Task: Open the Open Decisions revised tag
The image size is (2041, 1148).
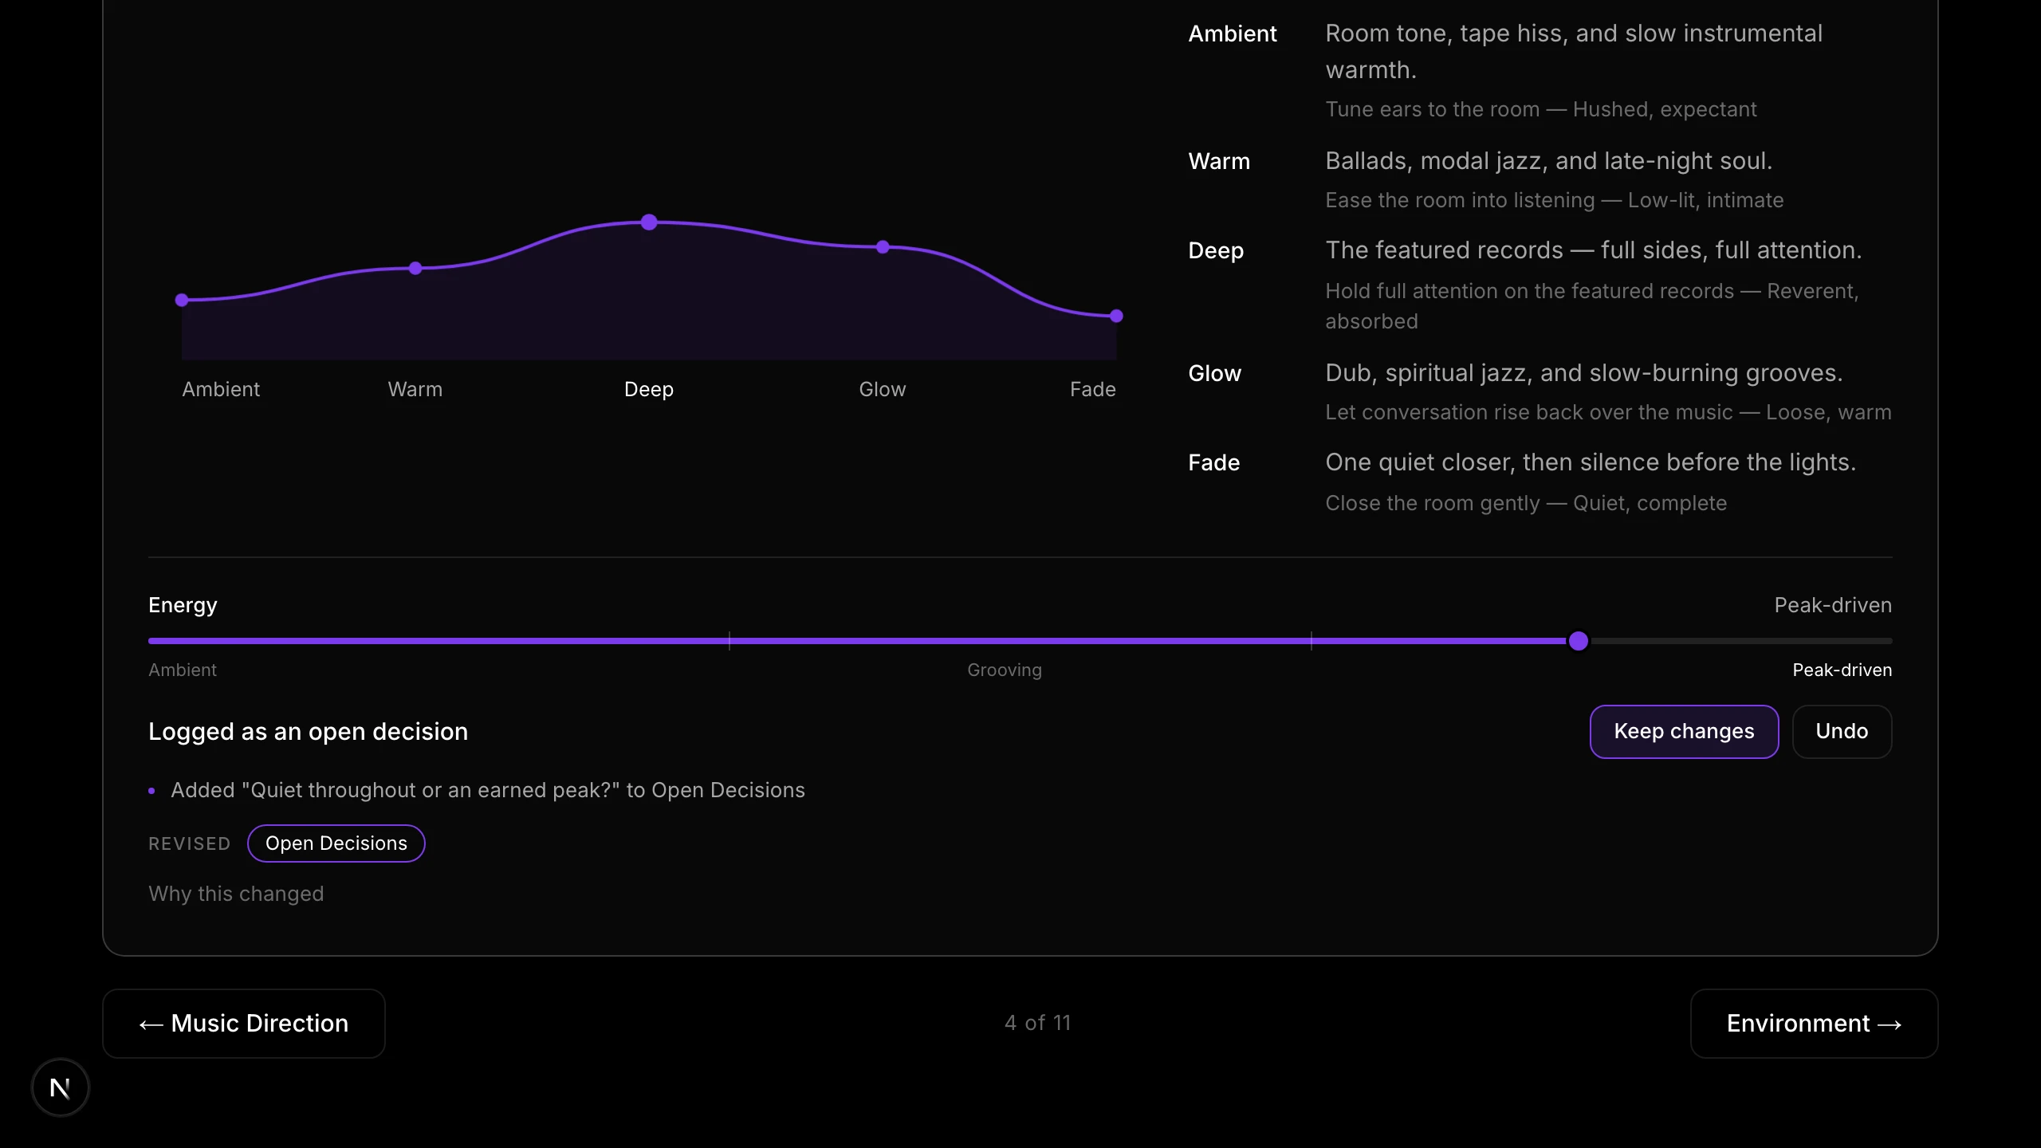Action: tap(336, 843)
